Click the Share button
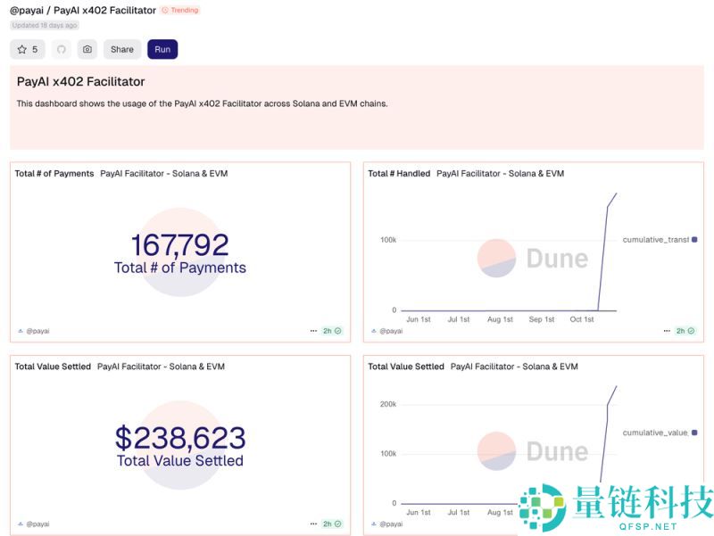714x536 pixels. (x=122, y=49)
